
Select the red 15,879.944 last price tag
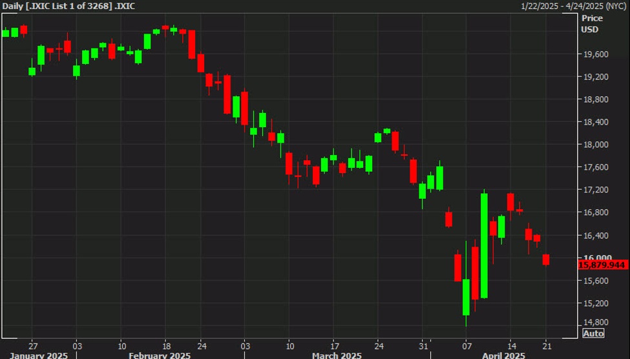[602, 265]
